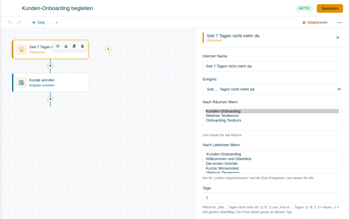The width and height of the screenshot is (349, 219).
Task: Delete the Seit 7 Tagen trigger node
Action: pos(82,46)
